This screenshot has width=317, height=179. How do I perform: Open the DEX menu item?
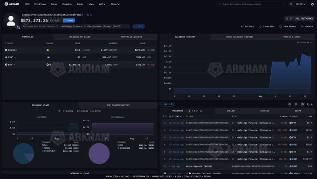[28, 4]
